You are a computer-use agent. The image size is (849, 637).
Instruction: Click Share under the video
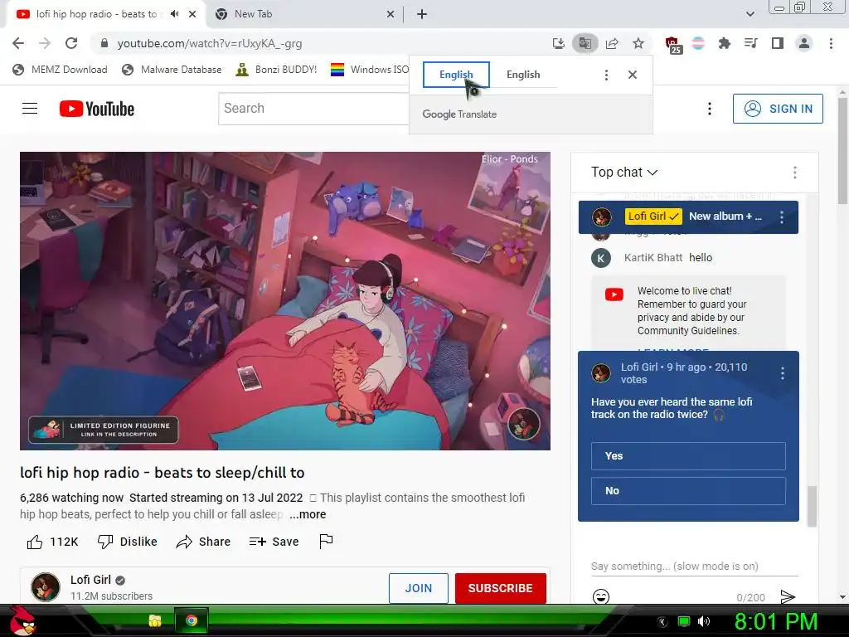204,542
